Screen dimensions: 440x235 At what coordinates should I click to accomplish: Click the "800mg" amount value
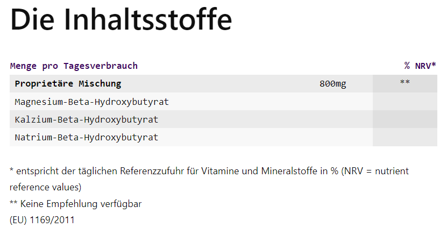point(332,84)
